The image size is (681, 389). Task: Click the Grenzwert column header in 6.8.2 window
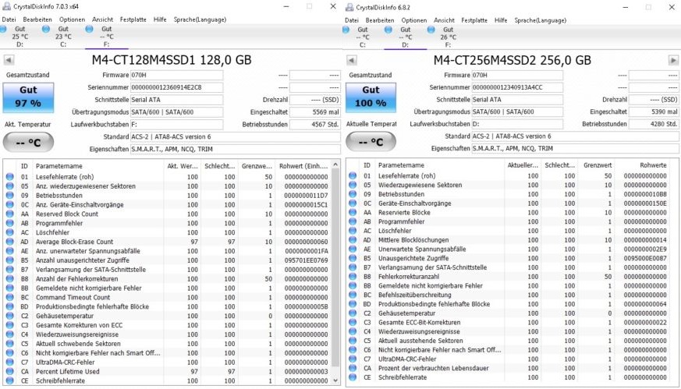click(597, 165)
